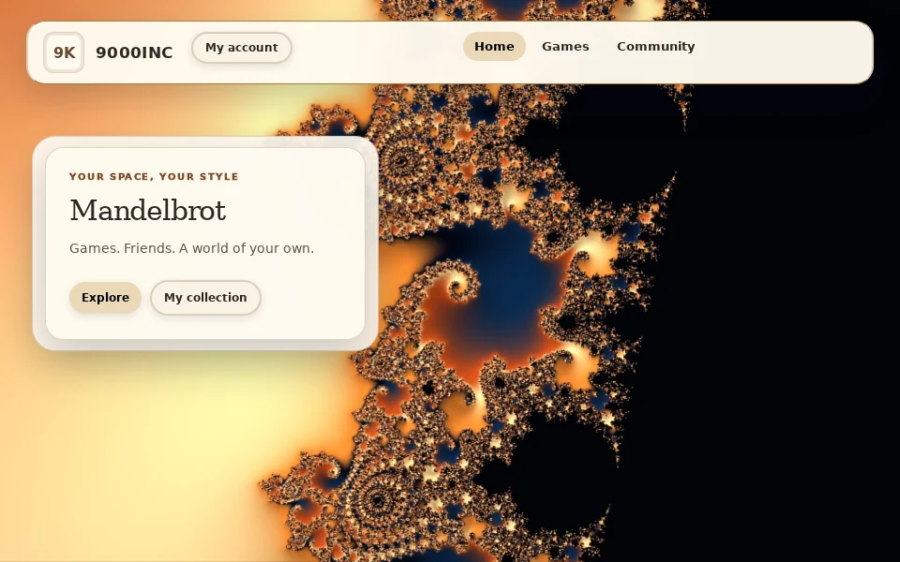Image resolution: width=900 pixels, height=562 pixels.
Task: Click the 9000INC brand name
Action: [x=134, y=52]
